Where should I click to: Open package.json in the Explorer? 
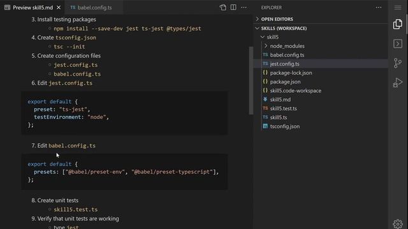pyautogui.click(x=321, y=82)
